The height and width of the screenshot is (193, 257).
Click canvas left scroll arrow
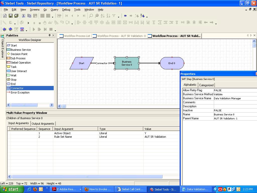pos(59,106)
